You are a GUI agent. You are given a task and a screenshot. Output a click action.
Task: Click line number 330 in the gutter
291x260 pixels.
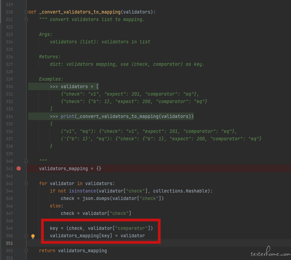pos(9,87)
